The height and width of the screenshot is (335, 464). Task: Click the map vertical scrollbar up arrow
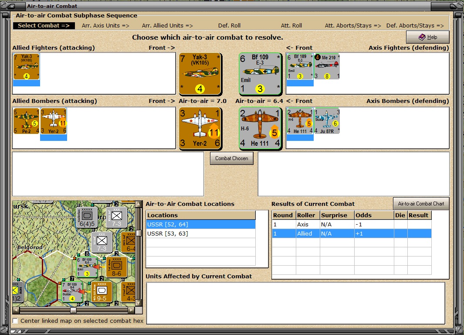pos(139,204)
